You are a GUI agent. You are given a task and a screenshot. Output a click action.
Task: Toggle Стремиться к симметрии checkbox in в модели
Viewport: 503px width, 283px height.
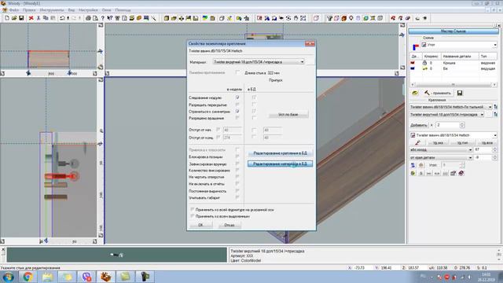(x=237, y=111)
